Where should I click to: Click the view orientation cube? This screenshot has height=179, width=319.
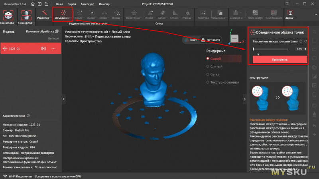(234, 38)
